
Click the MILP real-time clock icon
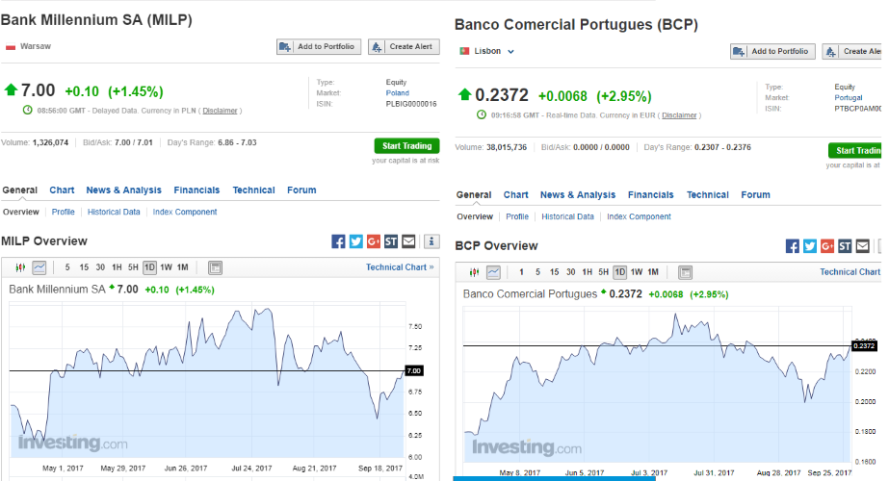point(27,110)
